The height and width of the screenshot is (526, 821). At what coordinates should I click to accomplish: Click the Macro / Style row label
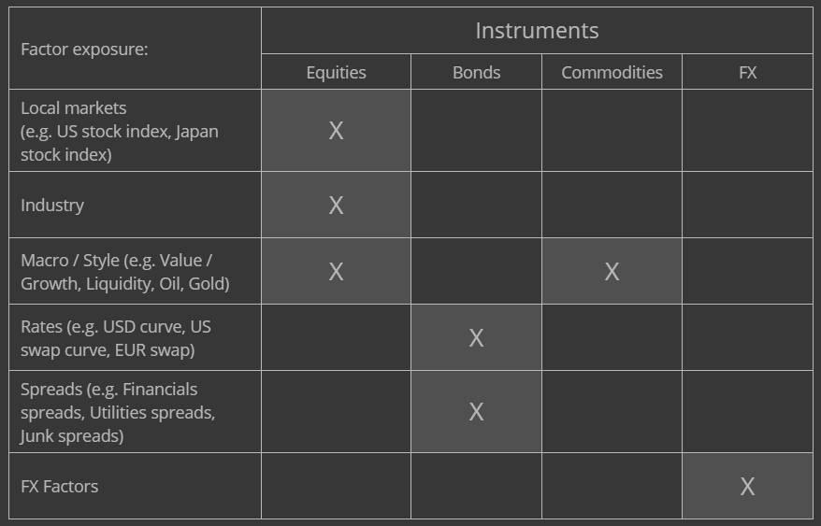pyautogui.click(x=124, y=271)
